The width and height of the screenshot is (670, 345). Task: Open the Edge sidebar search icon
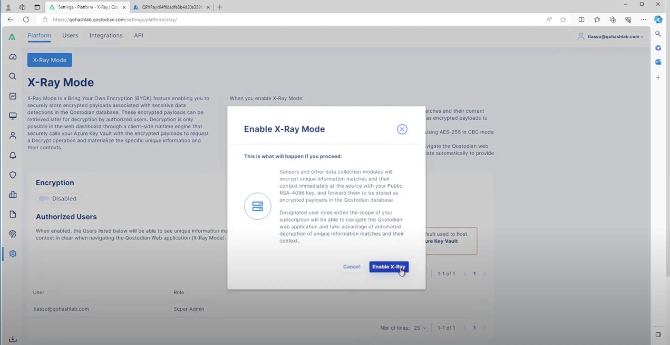coord(658,34)
